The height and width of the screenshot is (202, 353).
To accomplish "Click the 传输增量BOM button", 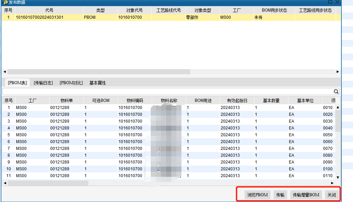I will point(306,195).
